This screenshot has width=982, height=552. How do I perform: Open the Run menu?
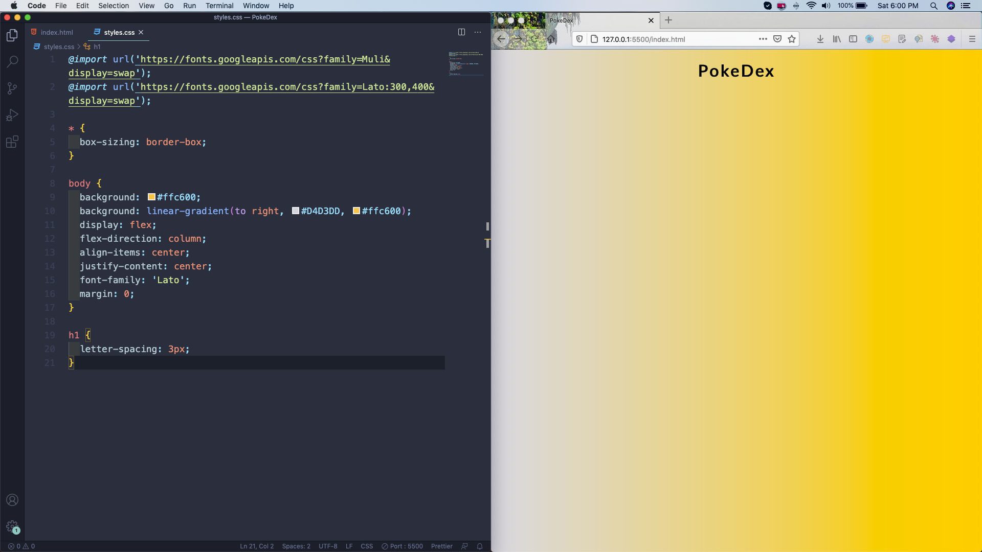189,6
